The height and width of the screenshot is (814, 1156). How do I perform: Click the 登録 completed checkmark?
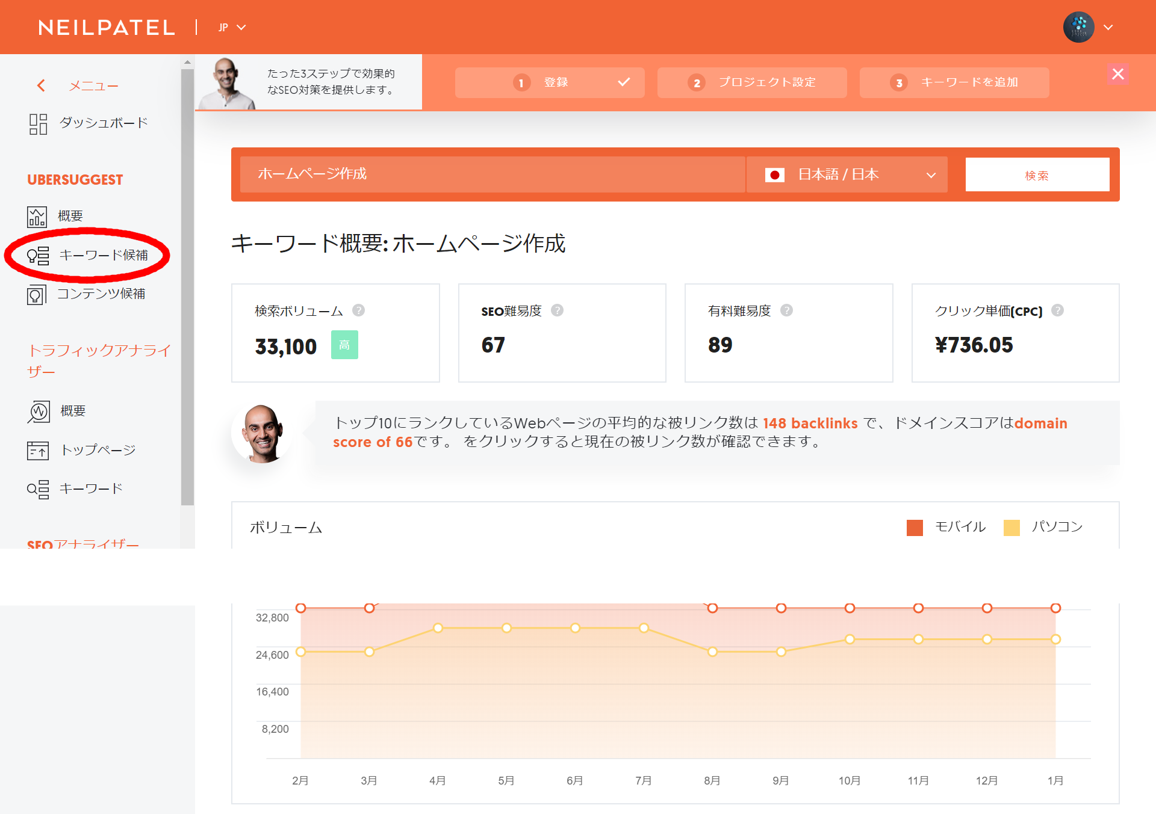point(624,82)
